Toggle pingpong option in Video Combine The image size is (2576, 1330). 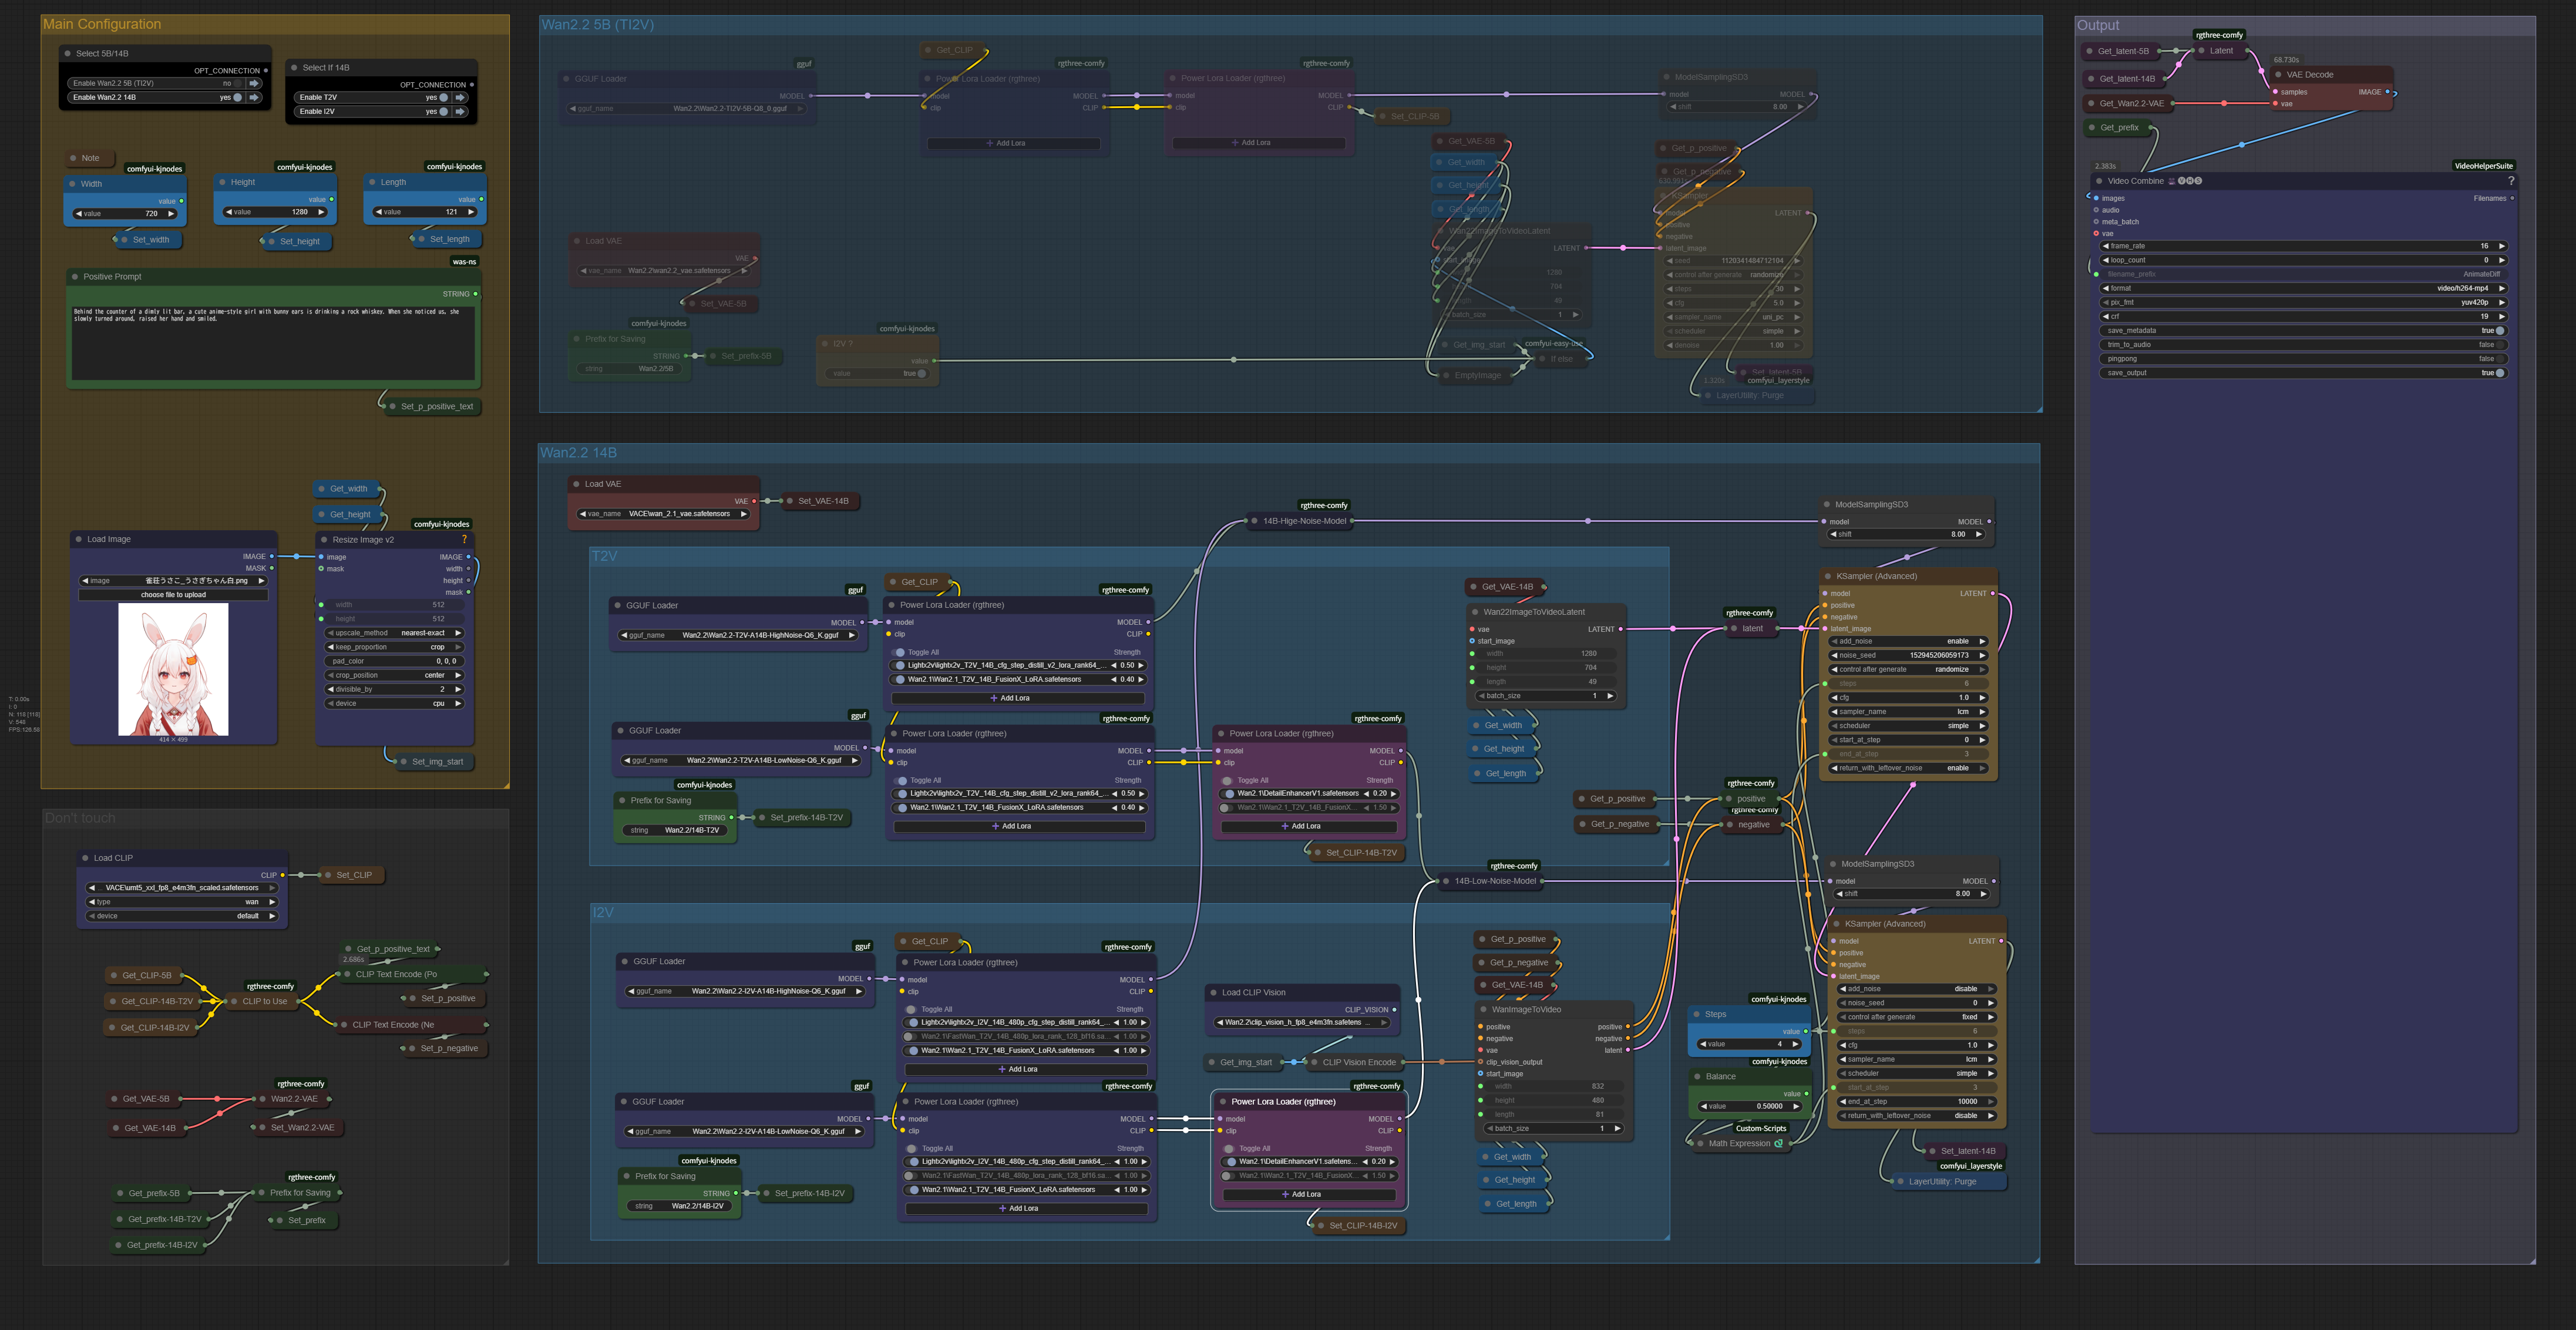pyautogui.click(x=2499, y=358)
